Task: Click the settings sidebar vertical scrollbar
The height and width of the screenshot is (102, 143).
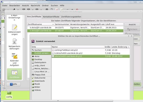Action: click(x=24, y=59)
